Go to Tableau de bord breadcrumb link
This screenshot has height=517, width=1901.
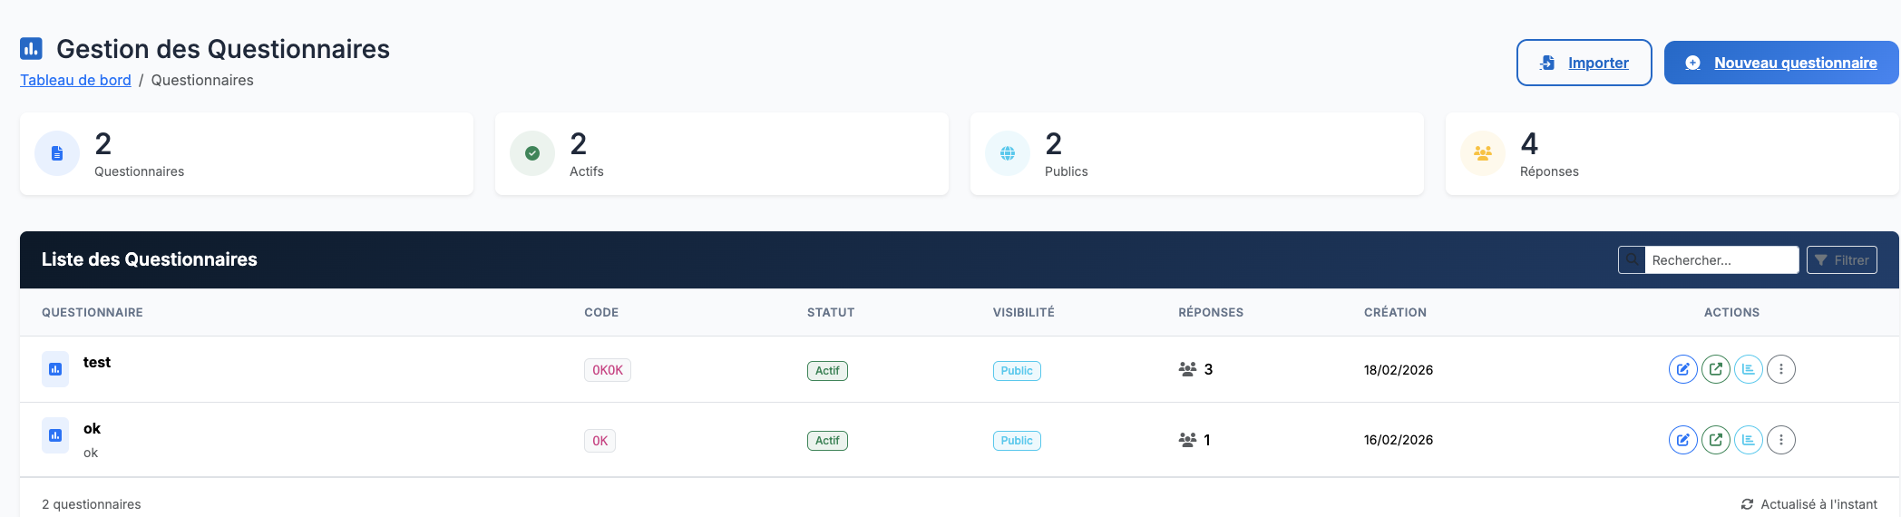pyautogui.click(x=75, y=80)
